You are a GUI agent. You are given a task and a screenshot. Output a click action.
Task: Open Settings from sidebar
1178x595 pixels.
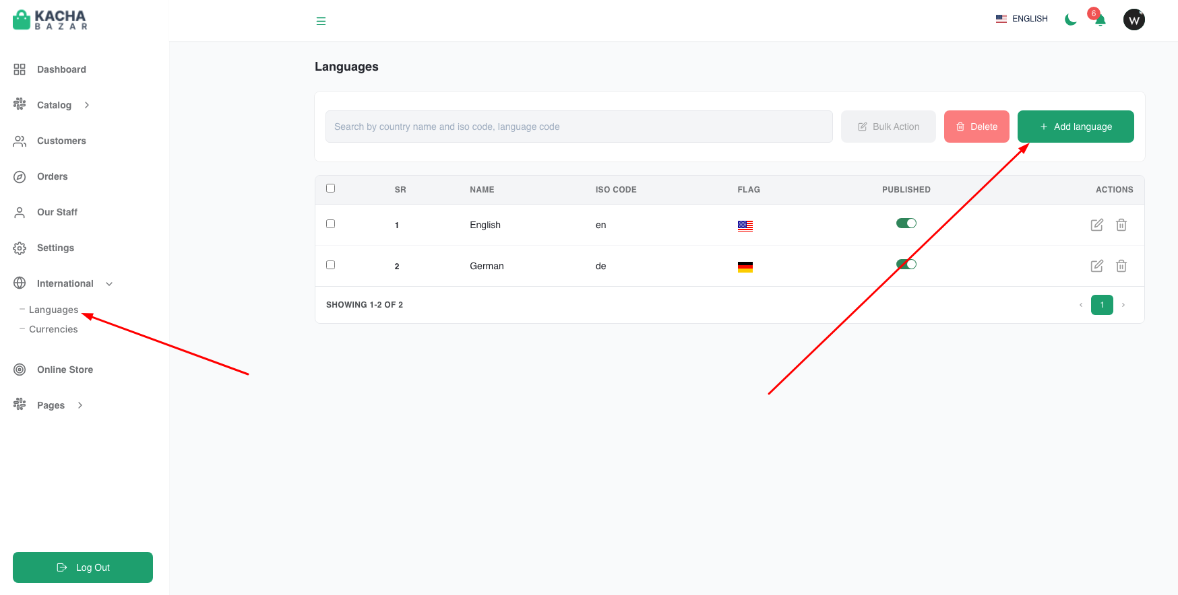(x=55, y=248)
